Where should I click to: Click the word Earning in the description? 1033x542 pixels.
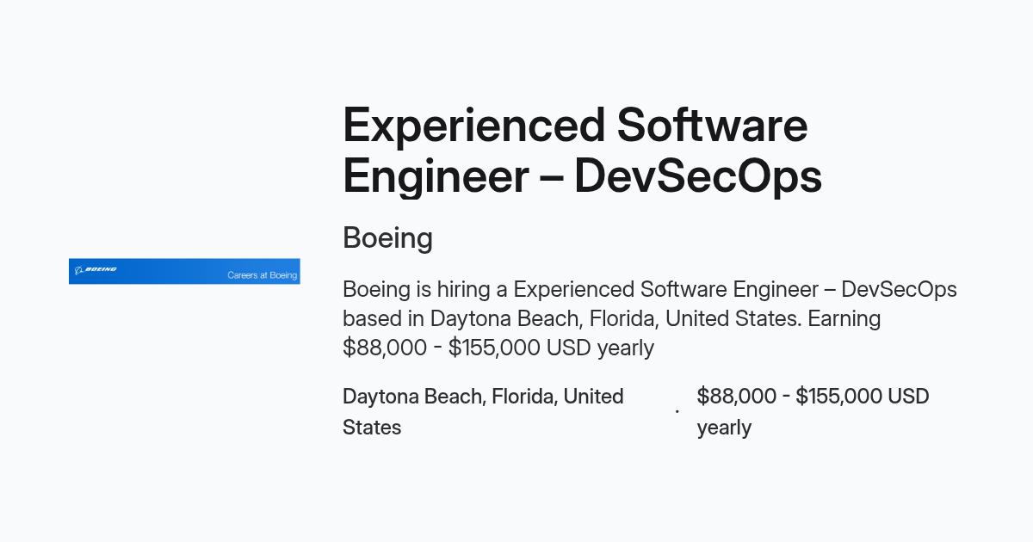pyautogui.click(x=844, y=318)
